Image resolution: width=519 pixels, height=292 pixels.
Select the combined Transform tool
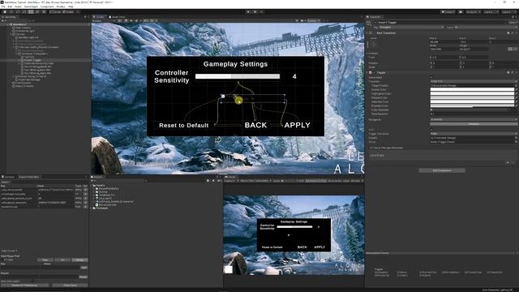pos(37,11)
